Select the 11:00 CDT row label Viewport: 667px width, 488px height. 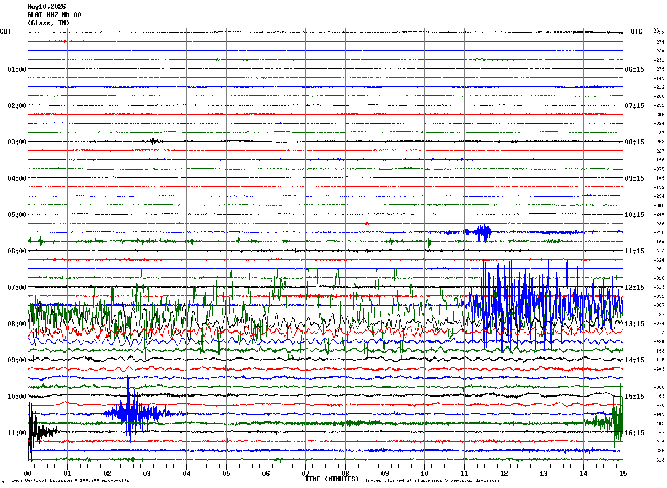click(x=17, y=433)
